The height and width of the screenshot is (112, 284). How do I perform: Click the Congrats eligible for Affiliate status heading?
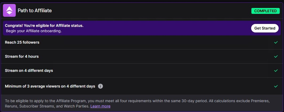[x=44, y=26]
